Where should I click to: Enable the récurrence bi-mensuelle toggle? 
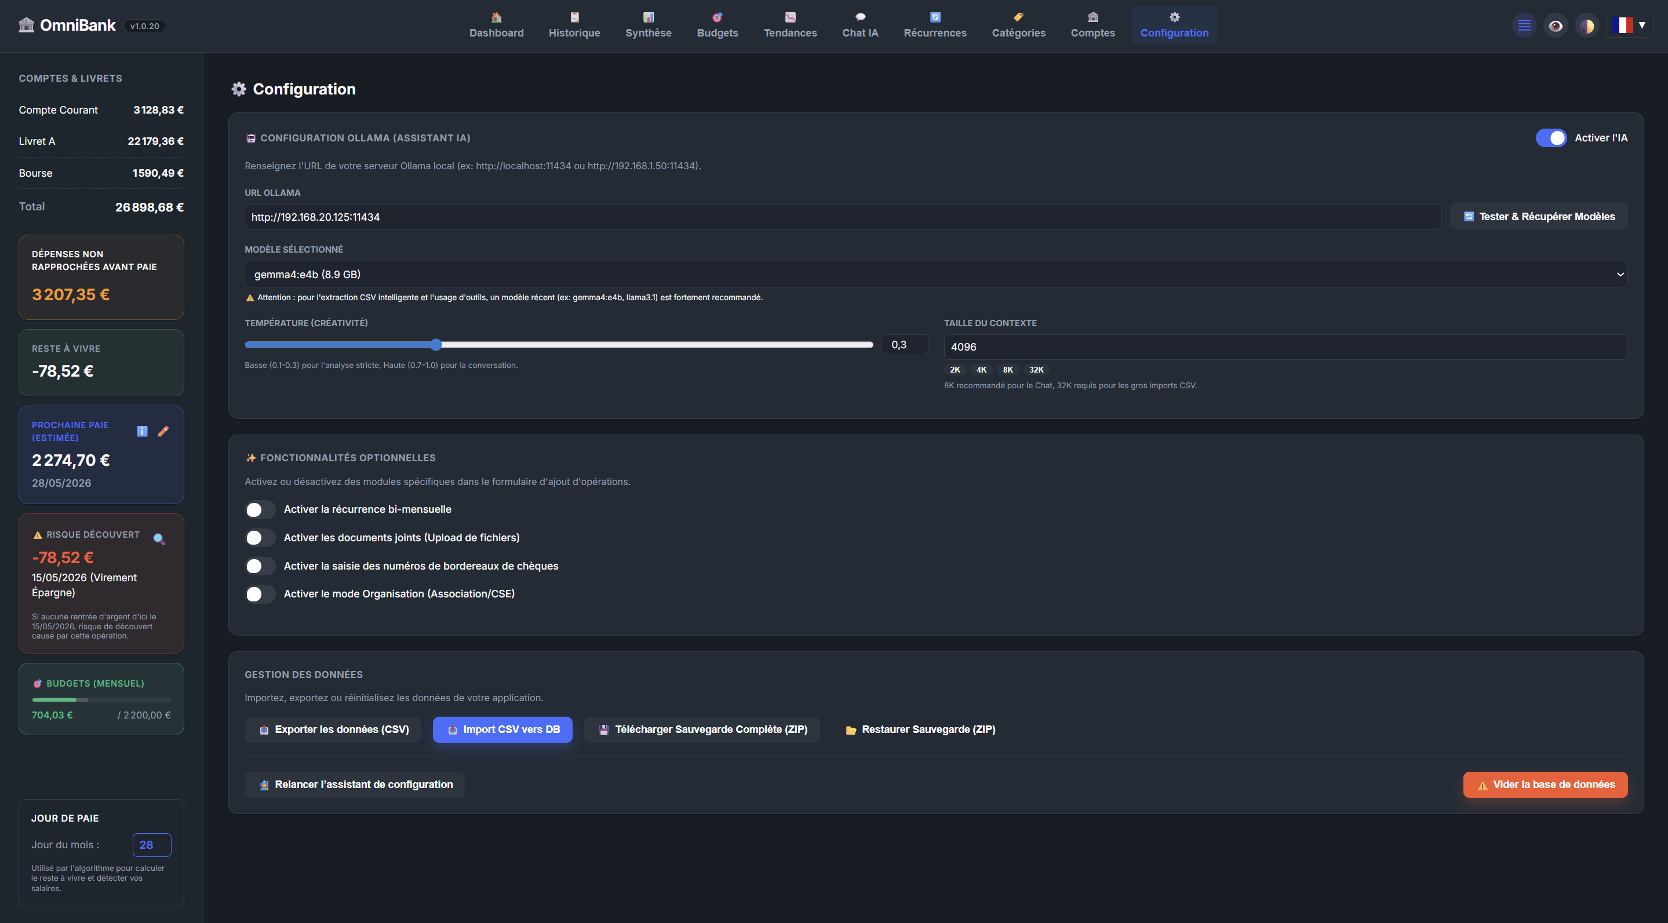click(x=260, y=510)
